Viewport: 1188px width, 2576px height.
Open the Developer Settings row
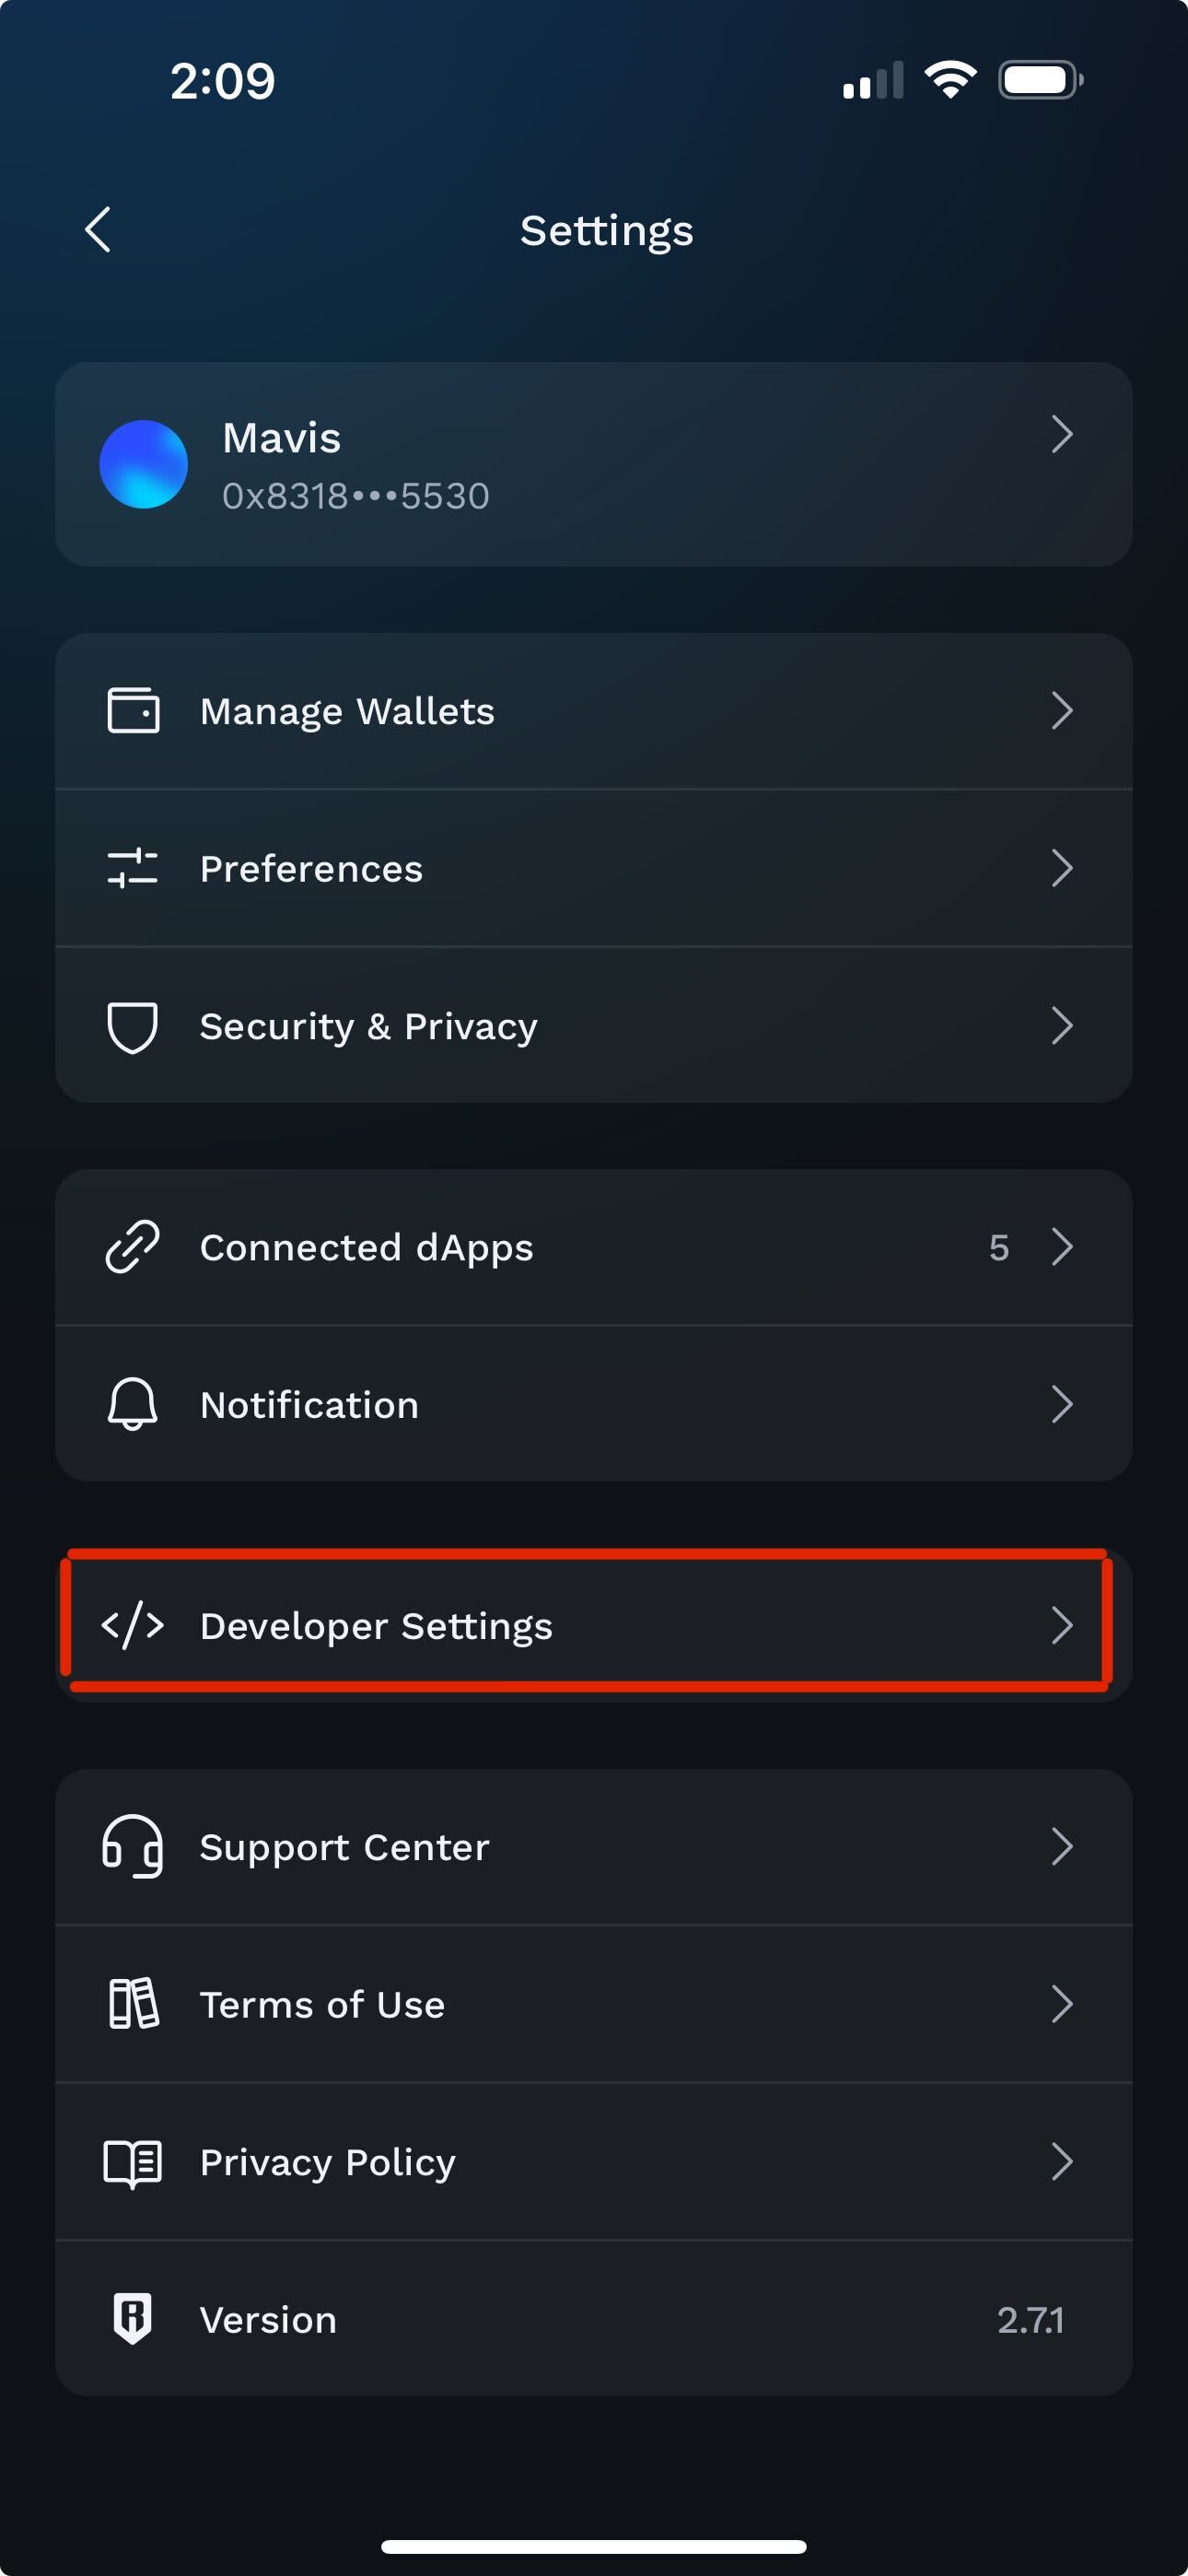click(594, 1625)
